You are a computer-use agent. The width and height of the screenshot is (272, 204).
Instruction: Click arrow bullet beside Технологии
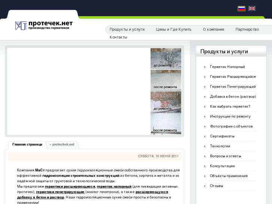tap(205, 146)
